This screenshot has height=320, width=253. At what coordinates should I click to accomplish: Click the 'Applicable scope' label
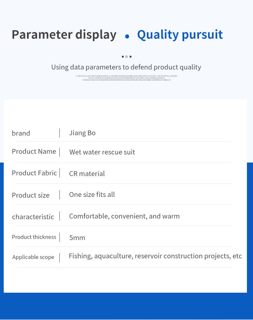33,257
